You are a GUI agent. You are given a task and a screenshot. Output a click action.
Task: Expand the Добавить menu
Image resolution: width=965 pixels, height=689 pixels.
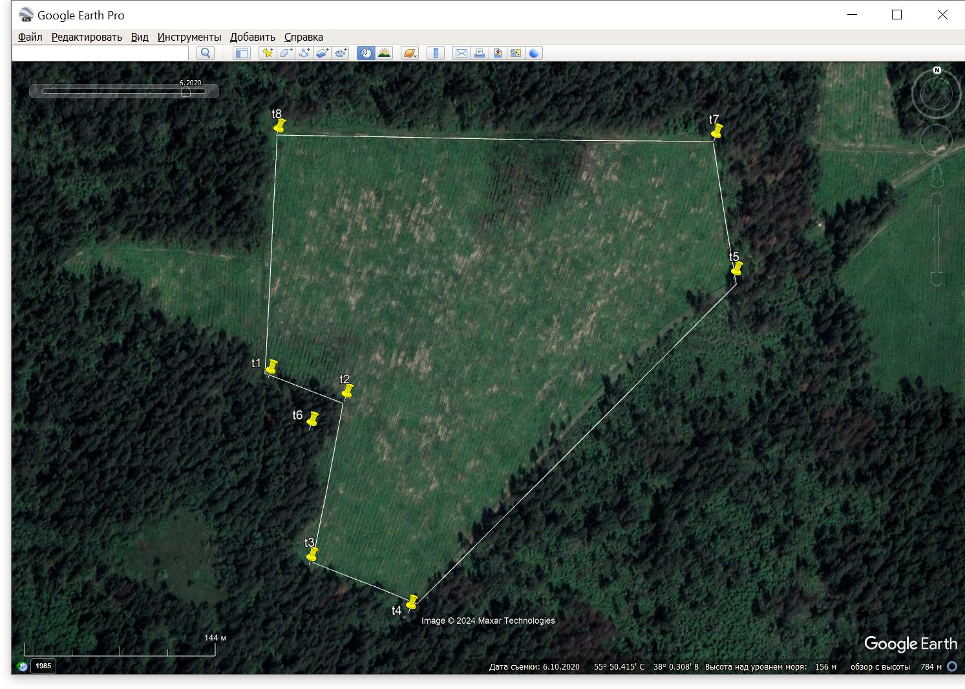(252, 37)
